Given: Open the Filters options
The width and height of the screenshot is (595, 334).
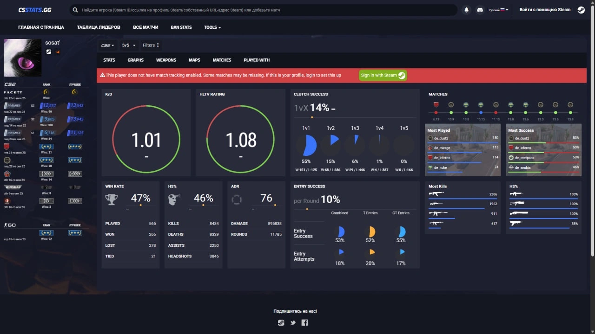Looking at the screenshot, I should [151, 45].
